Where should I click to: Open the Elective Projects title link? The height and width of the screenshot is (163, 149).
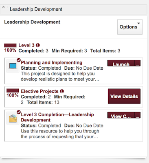[x=39, y=91]
